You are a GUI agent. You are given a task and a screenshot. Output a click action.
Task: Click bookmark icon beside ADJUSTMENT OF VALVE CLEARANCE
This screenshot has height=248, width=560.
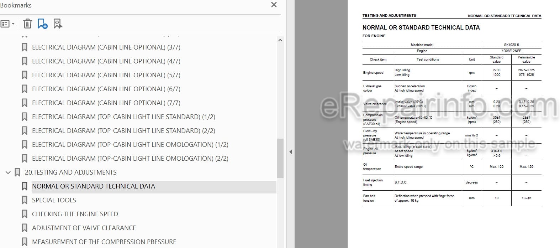[25, 228]
